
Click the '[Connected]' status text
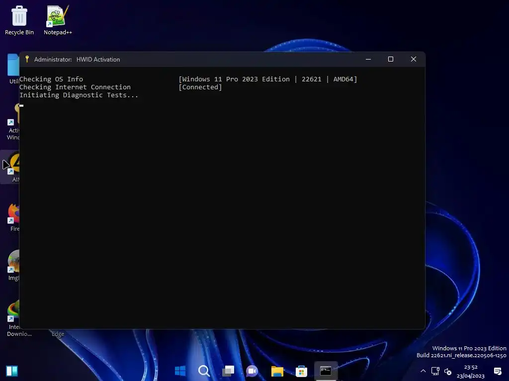(200, 87)
